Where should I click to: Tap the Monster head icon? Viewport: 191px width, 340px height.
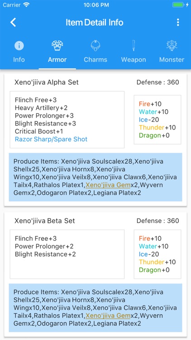pyautogui.click(x=172, y=46)
